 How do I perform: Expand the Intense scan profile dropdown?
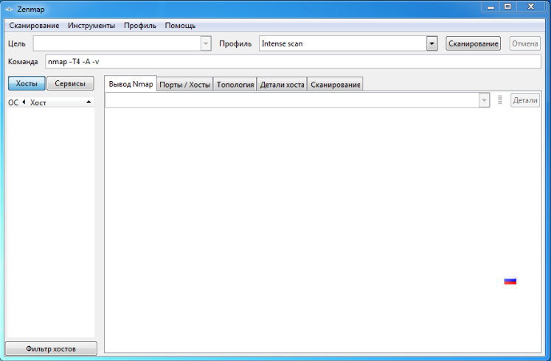pos(432,43)
